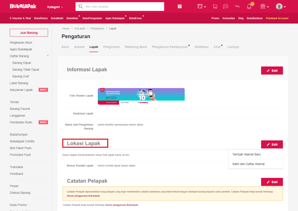Screen dimensions: 298x211
Task: Open Teman in sidebar
Action: [15, 102]
